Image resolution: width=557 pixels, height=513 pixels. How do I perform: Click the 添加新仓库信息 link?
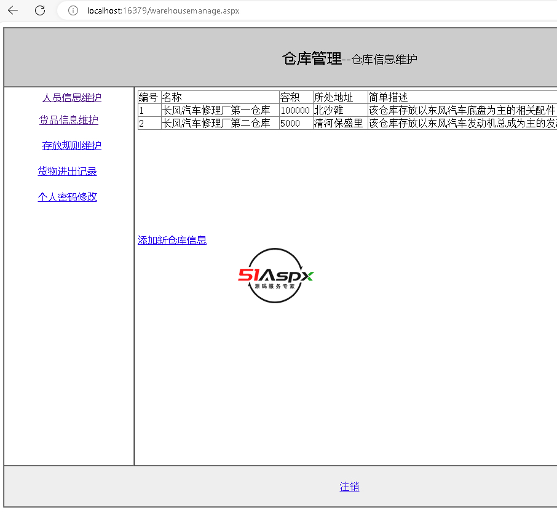pyautogui.click(x=172, y=240)
